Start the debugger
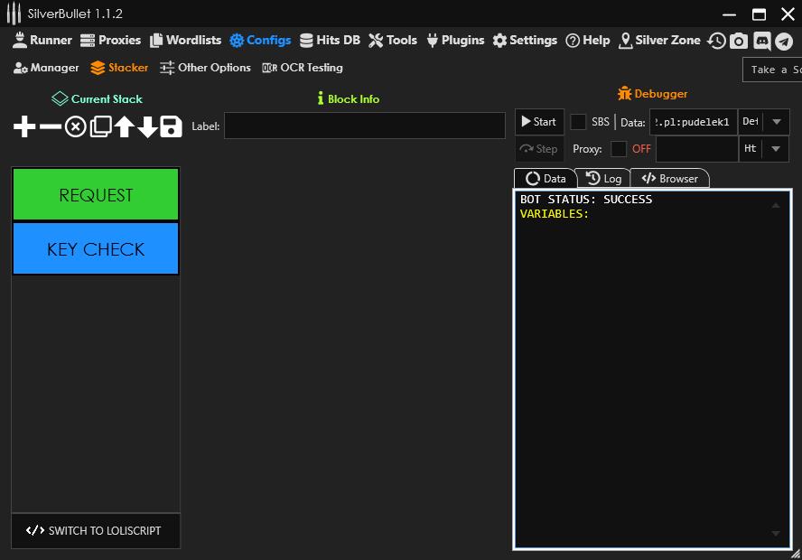The width and height of the screenshot is (802, 560). (x=539, y=122)
